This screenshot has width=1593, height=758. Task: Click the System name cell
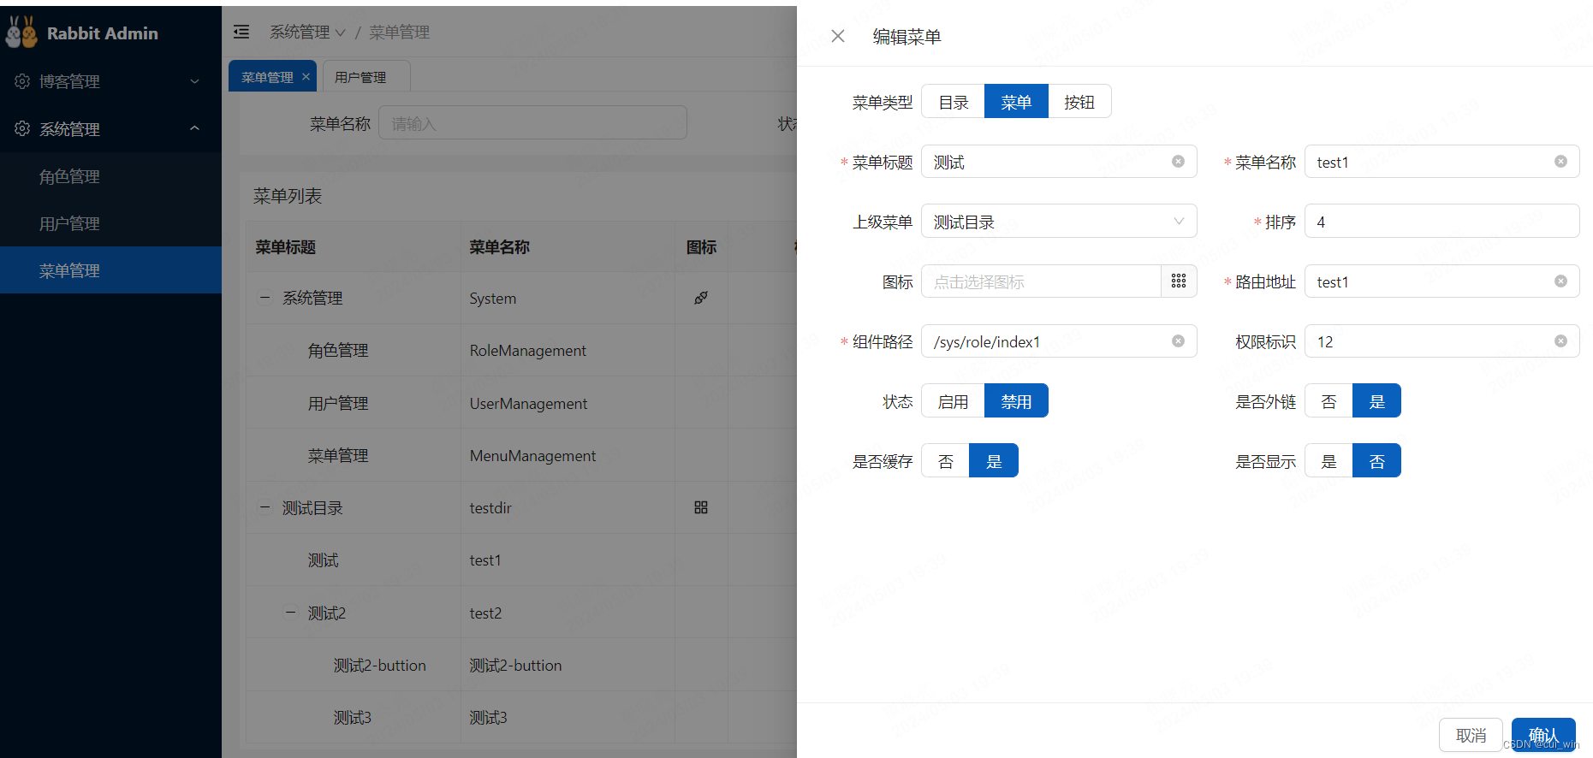[x=568, y=298]
